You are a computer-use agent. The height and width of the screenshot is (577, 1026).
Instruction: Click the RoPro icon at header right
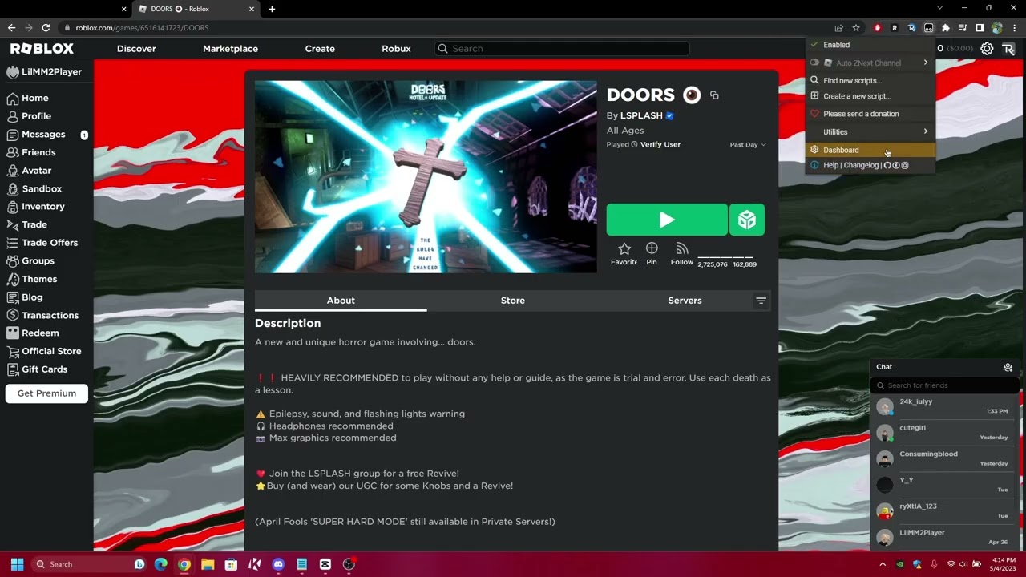(1008, 49)
